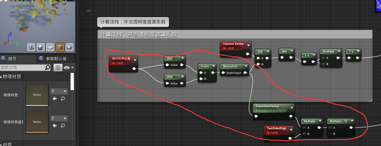The image size is (381, 146).
Task: Click the Value input pin on DDY
Action: point(167,65)
